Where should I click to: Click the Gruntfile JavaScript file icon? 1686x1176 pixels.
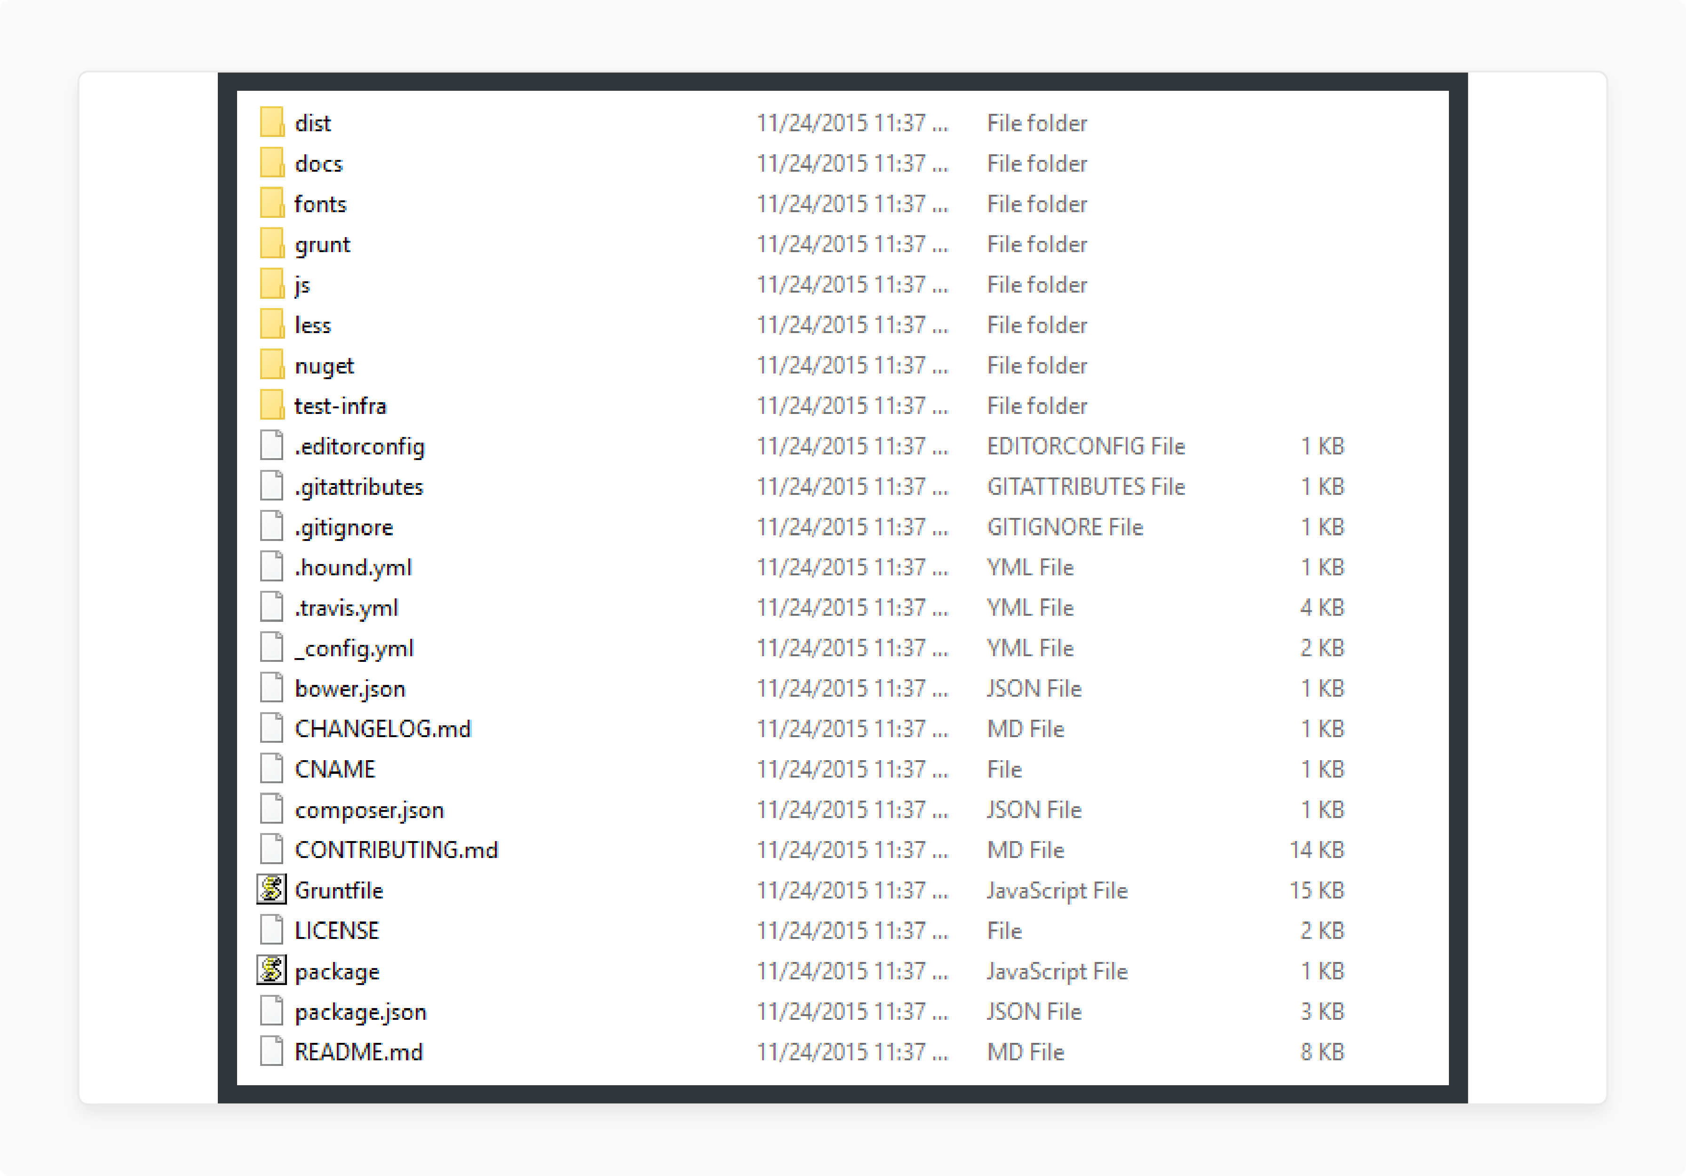[272, 889]
